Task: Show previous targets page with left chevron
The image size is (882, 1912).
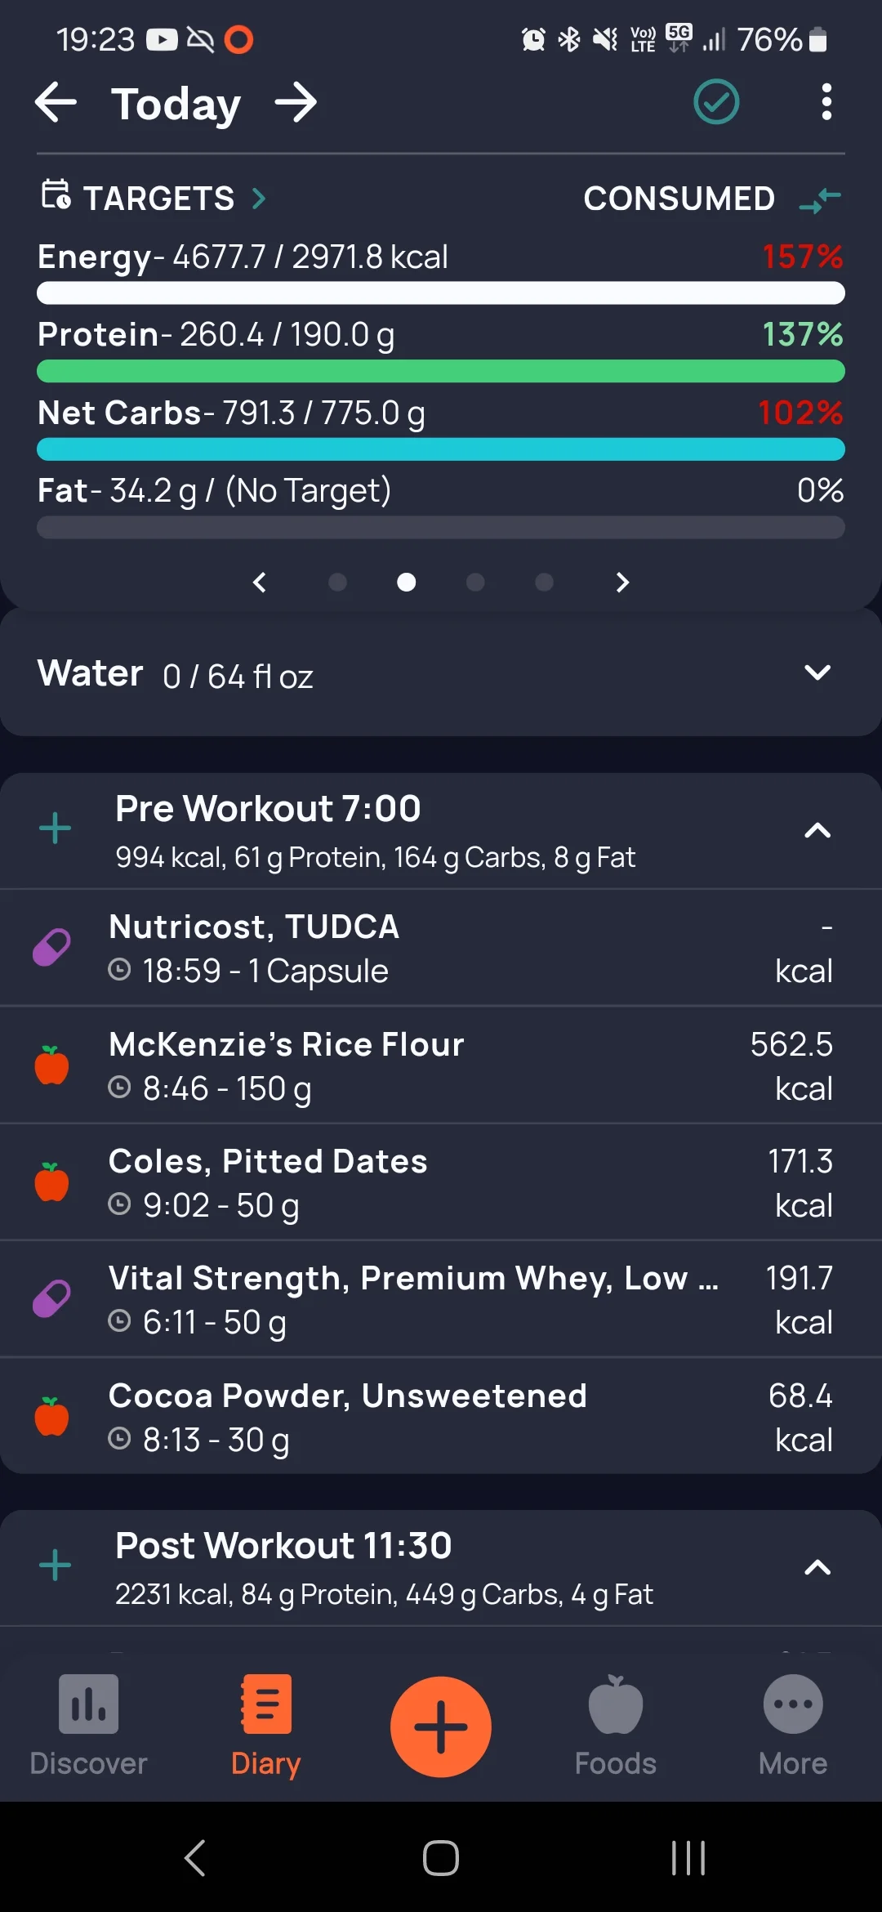Action: click(260, 582)
